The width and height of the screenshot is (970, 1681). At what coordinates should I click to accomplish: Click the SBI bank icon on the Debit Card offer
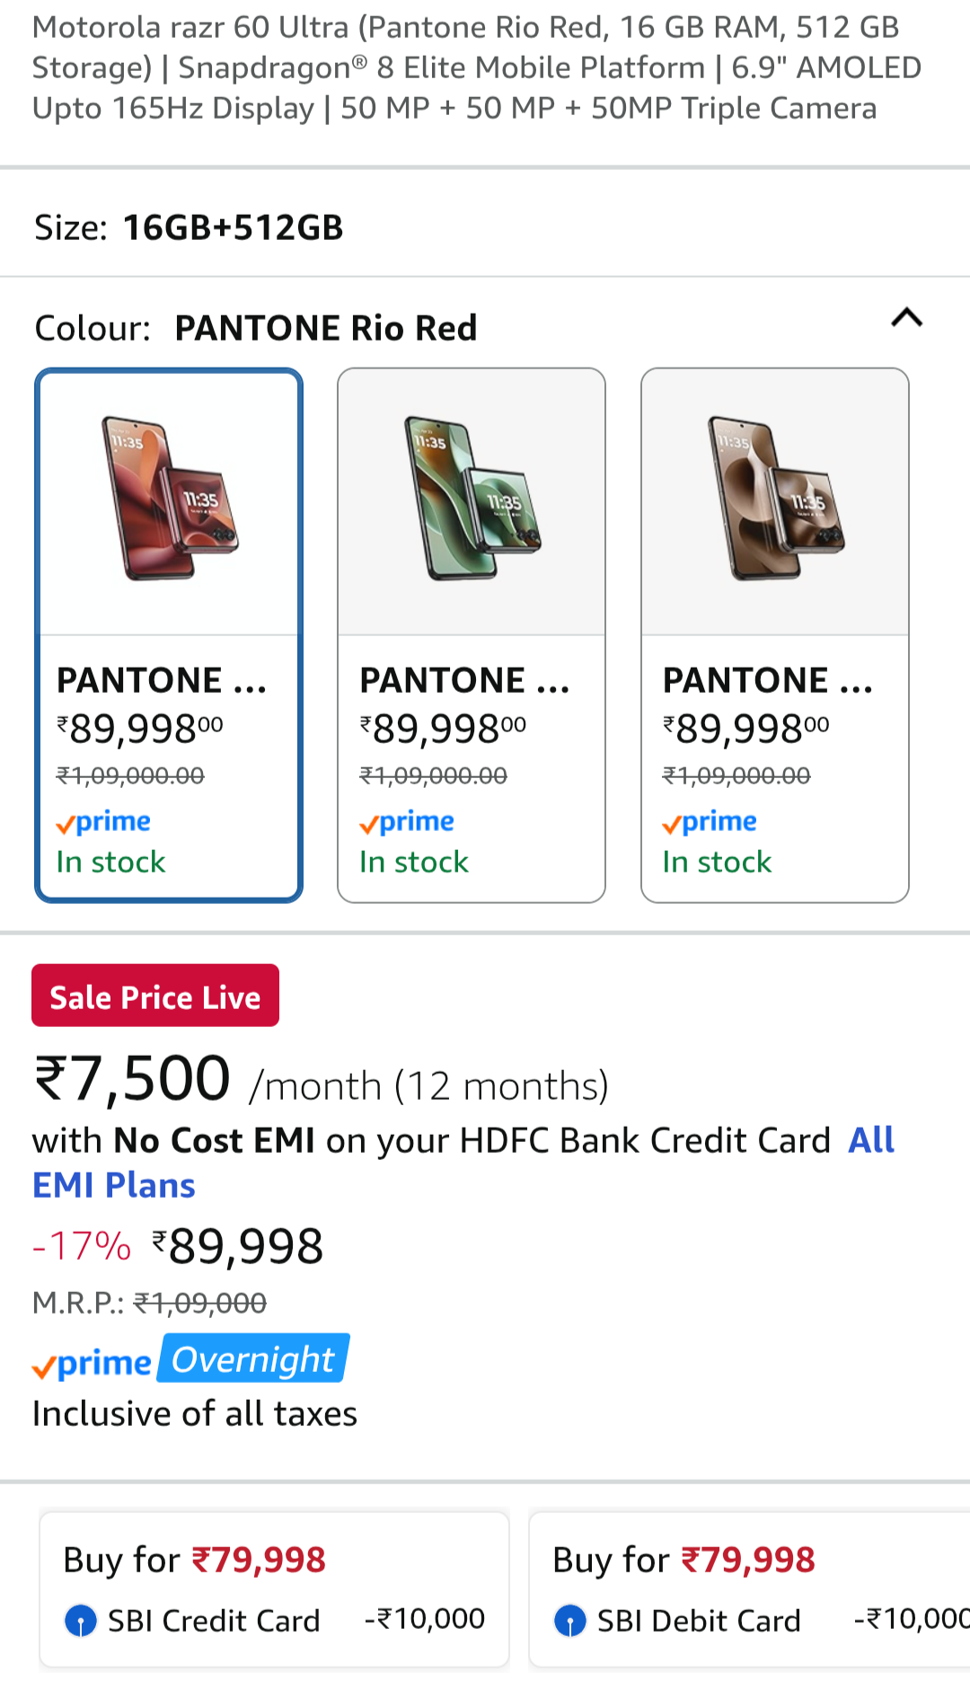(x=570, y=1620)
